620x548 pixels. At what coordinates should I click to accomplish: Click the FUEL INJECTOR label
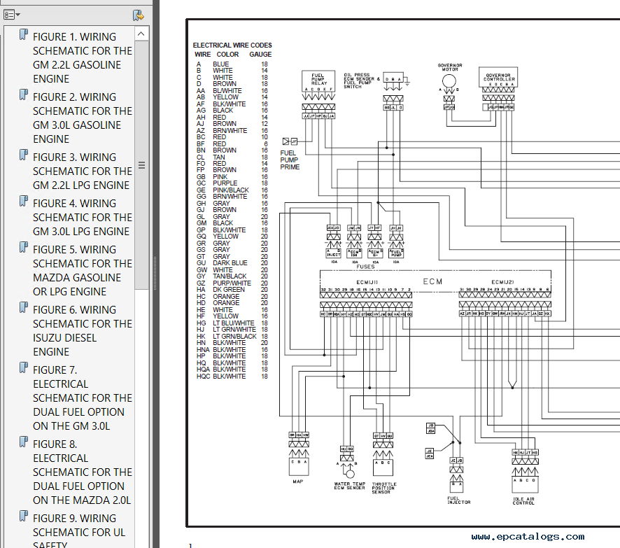tap(458, 500)
